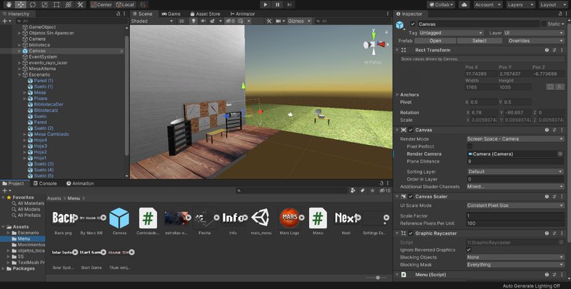Toggle scene lighting with the lightbulb icon
The height and width of the screenshot is (289, 571).
tap(192, 21)
